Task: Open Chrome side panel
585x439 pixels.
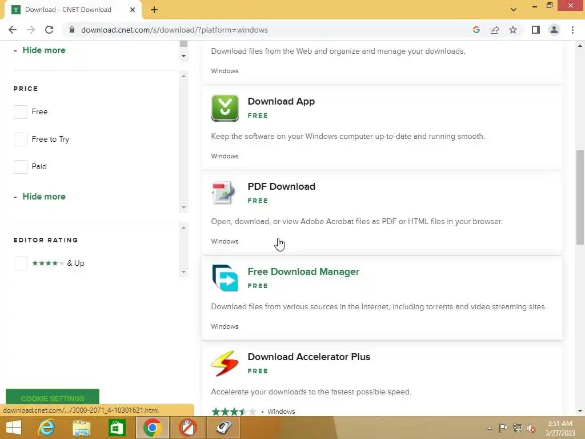Action: pyautogui.click(x=536, y=30)
